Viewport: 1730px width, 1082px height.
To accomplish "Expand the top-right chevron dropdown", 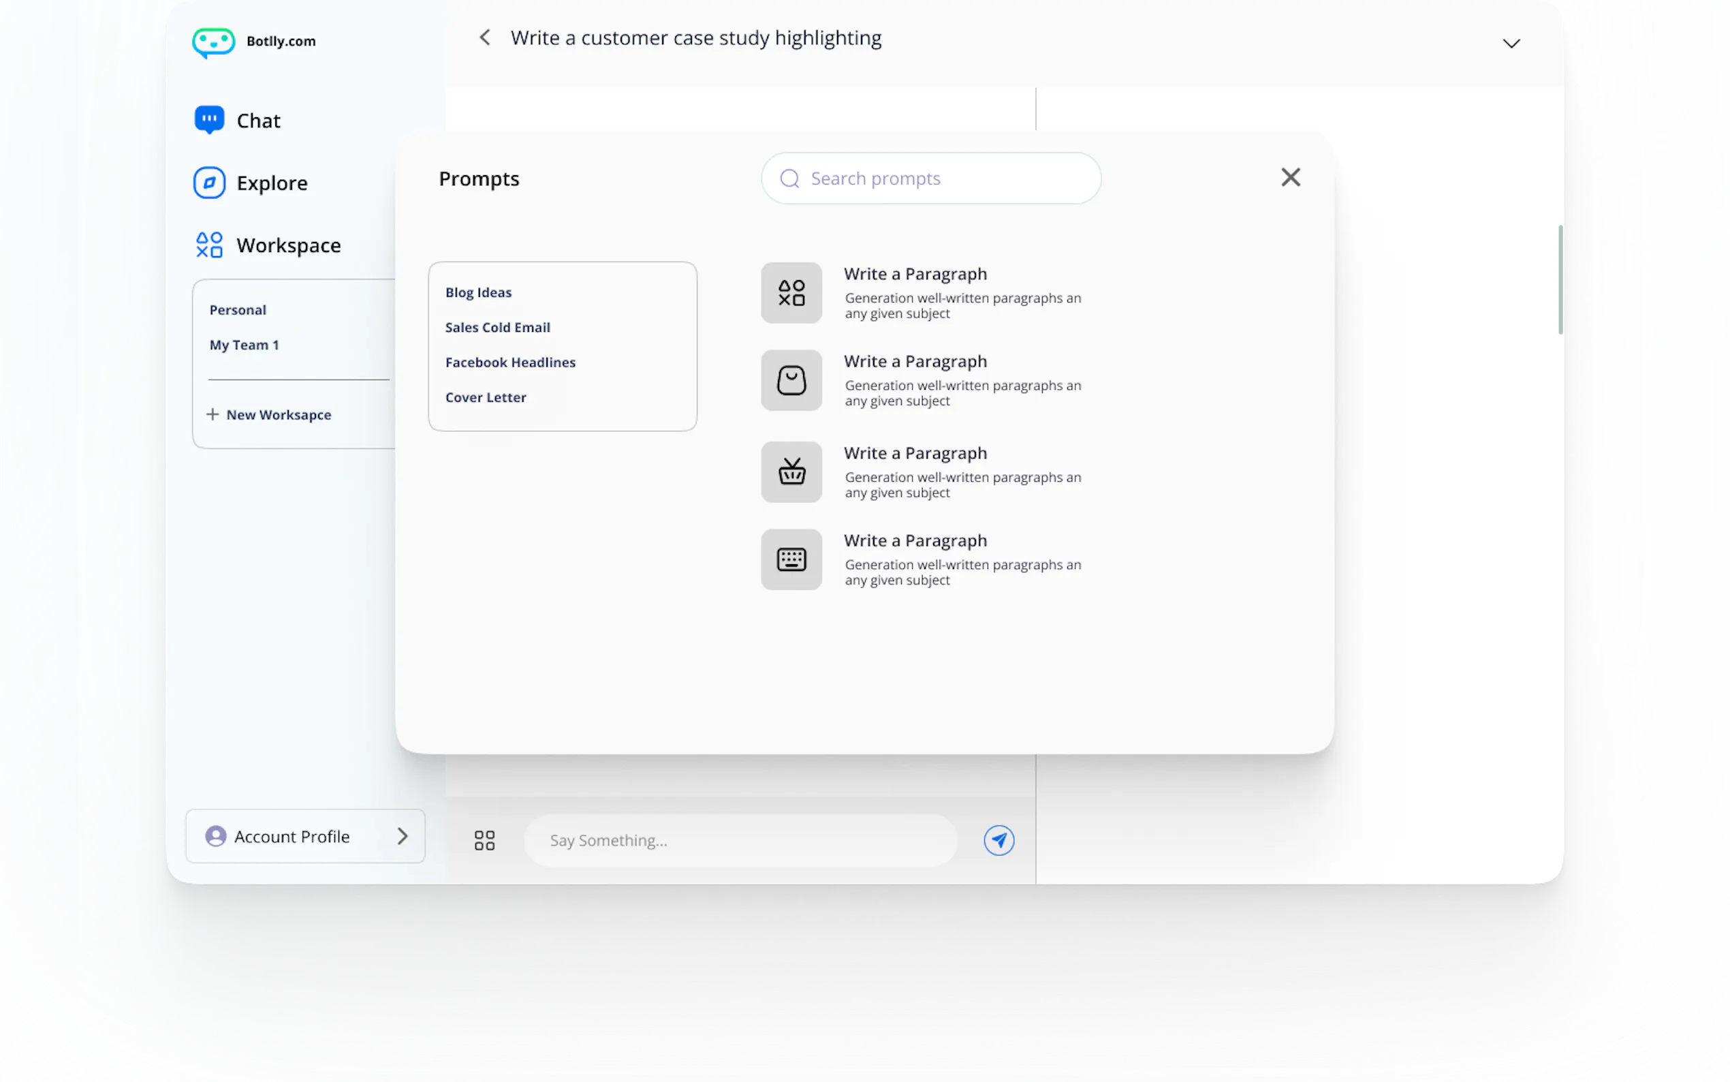I will click(x=1511, y=44).
